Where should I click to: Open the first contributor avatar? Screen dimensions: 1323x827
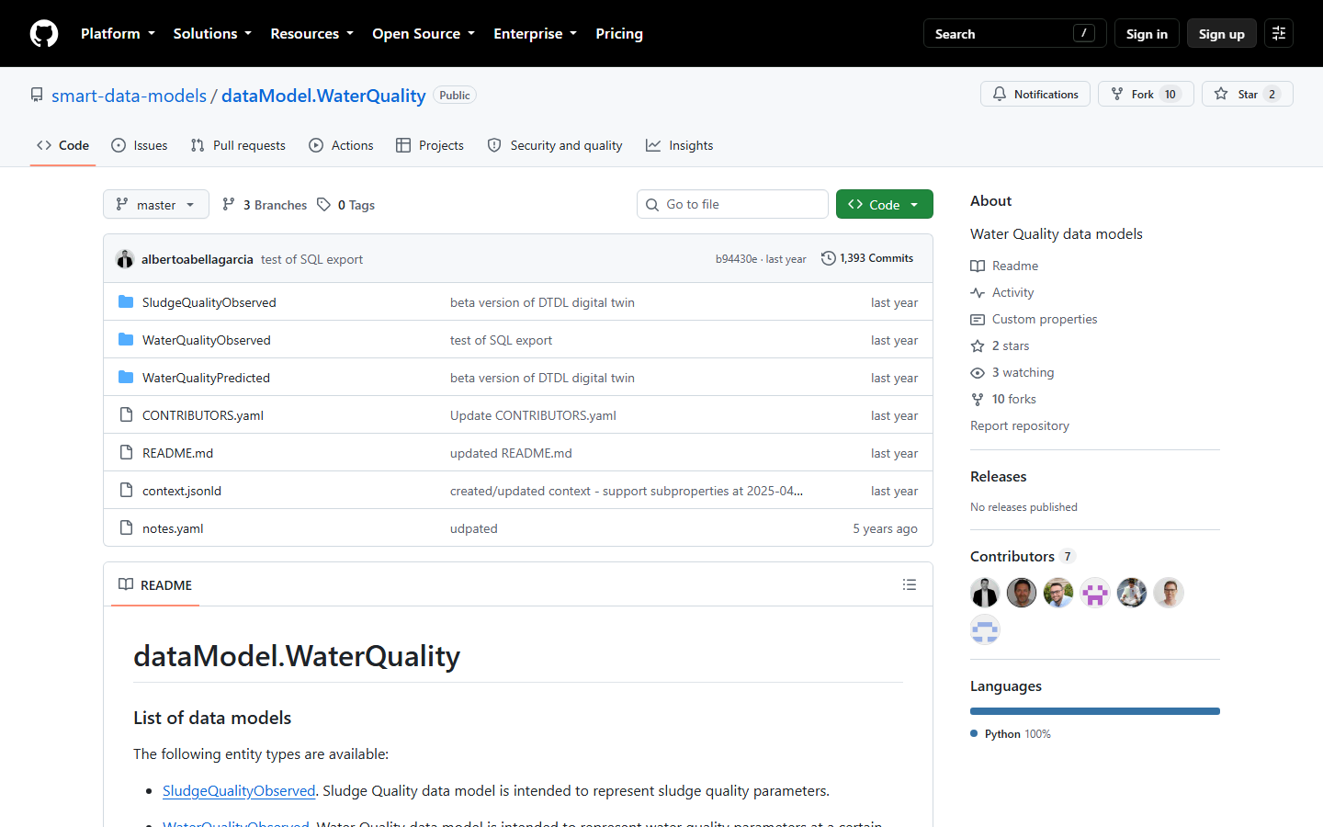point(985,593)
